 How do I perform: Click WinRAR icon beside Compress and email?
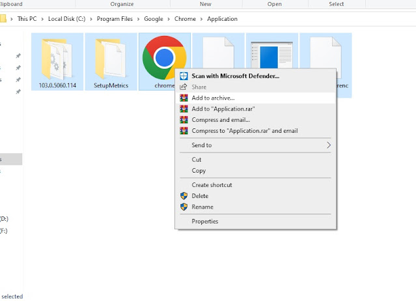click(x=184, y=120)
